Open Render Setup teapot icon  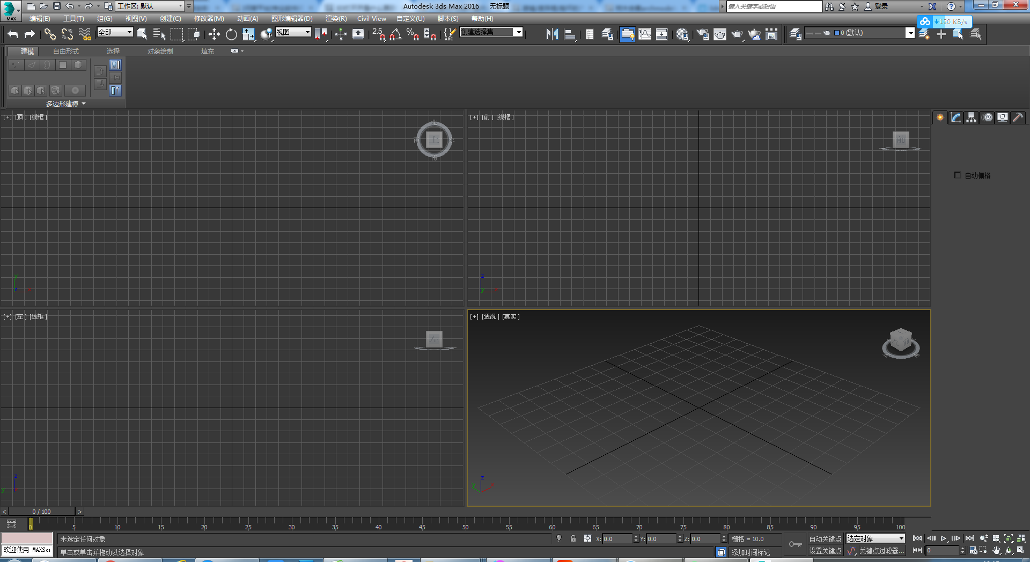pos(703,34)
